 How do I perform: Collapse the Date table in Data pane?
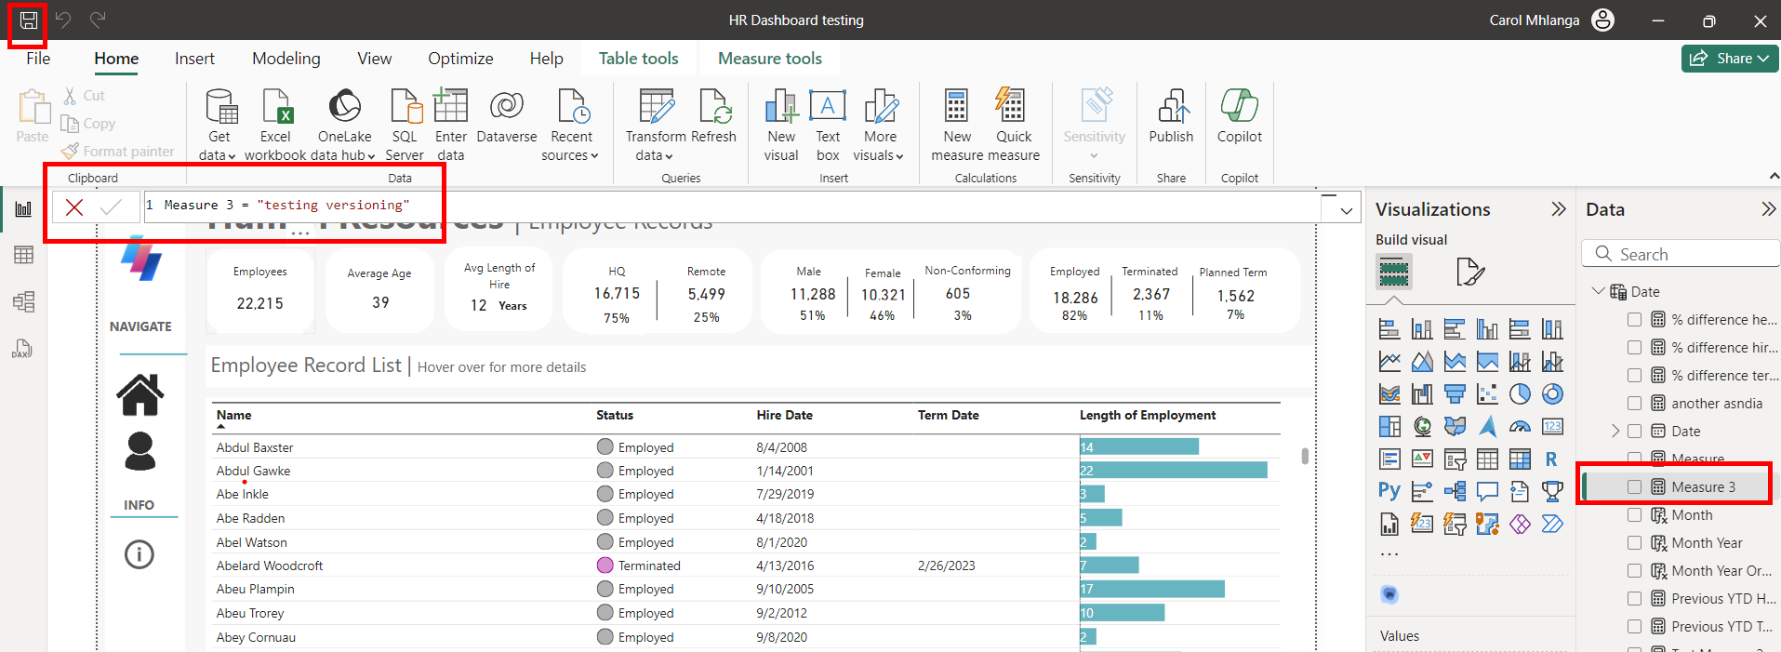(1598, 291)
